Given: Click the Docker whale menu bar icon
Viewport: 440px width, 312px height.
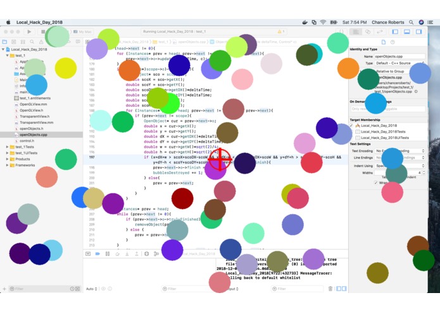Looking at the screenshot, I should [305, 22].
